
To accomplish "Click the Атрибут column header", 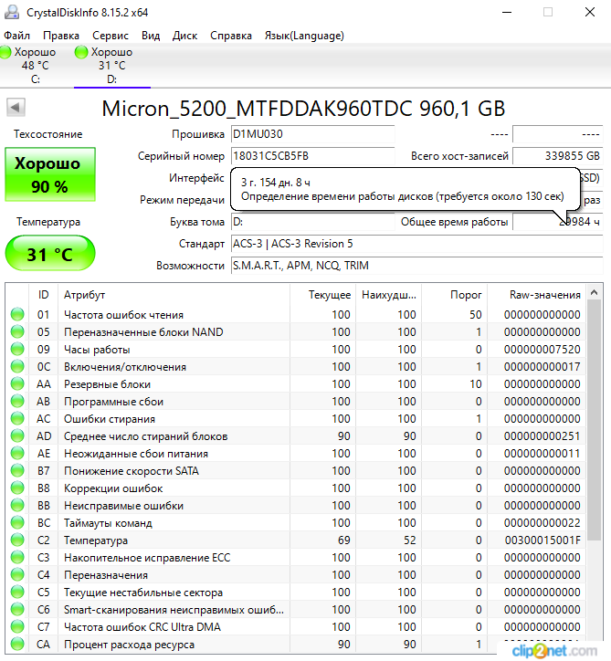I will click(84, 295).
